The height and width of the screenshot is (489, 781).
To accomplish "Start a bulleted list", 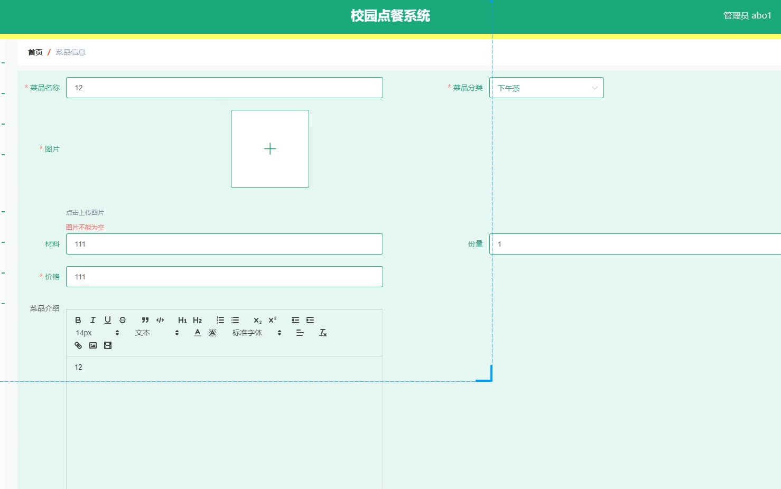I will [x=235, y=320].
